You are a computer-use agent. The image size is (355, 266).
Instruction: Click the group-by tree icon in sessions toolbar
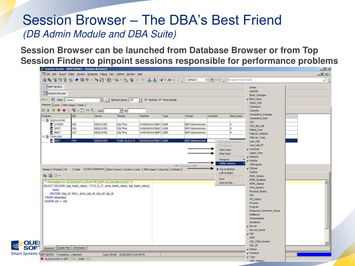click(x=74, y=110)
